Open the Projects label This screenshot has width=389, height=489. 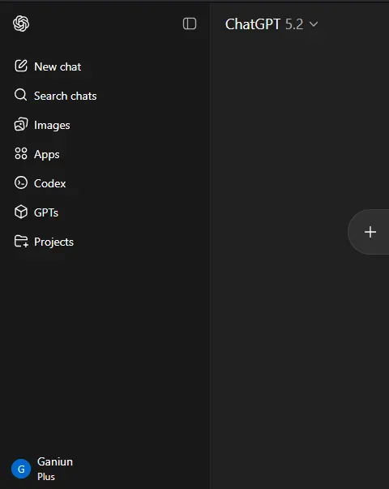tap(53, 242)
